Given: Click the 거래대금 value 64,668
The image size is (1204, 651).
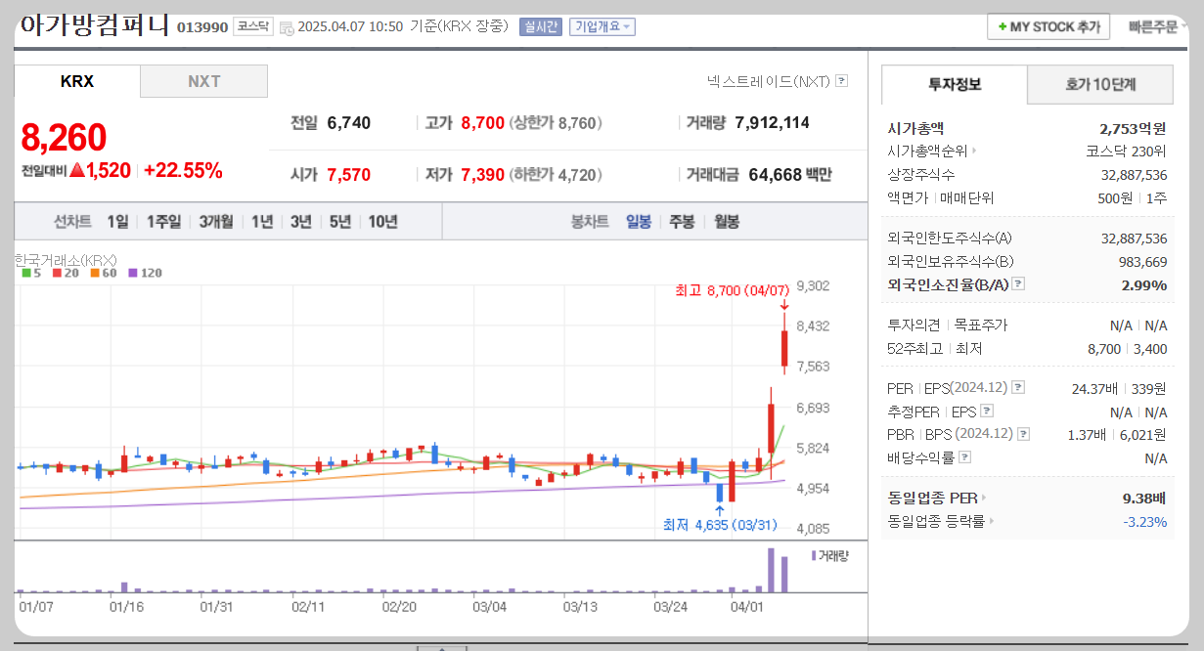Looking at the screenshot, I should [775, 175].
